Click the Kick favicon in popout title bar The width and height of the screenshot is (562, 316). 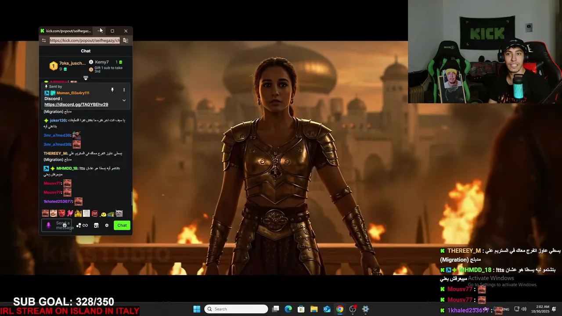click(43, 31)
